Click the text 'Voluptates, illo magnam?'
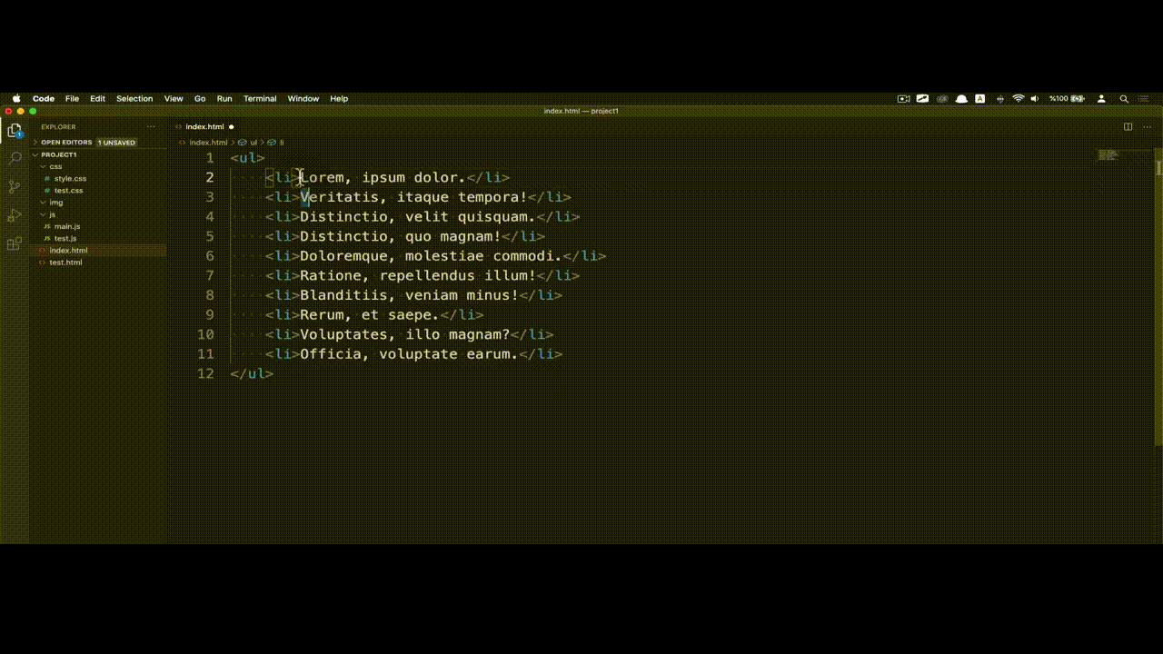 point(405,334)
